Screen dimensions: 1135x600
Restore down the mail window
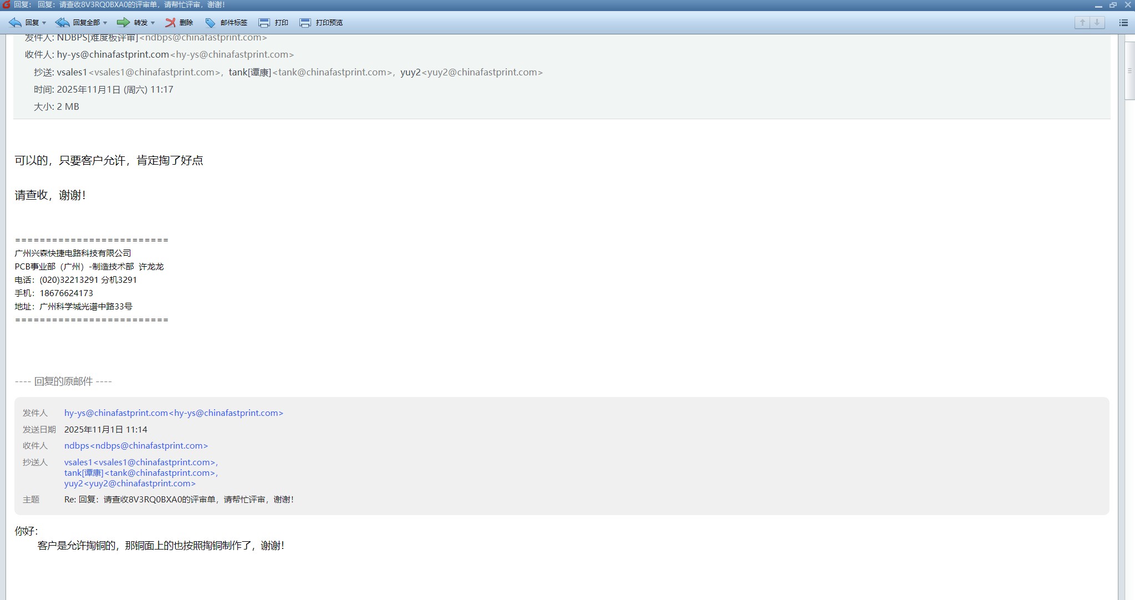1113,5
